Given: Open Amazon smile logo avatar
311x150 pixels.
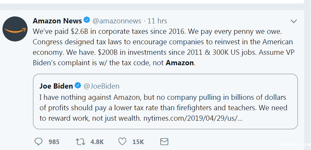Looking at the screenshot, I should [x=15, y=29].
